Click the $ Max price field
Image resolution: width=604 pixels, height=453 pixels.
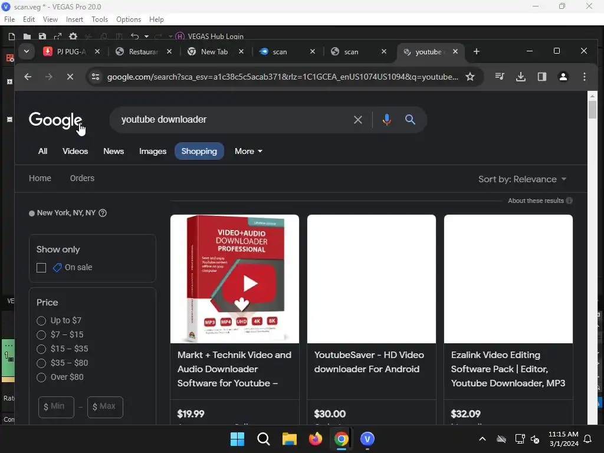coord(105,407)
